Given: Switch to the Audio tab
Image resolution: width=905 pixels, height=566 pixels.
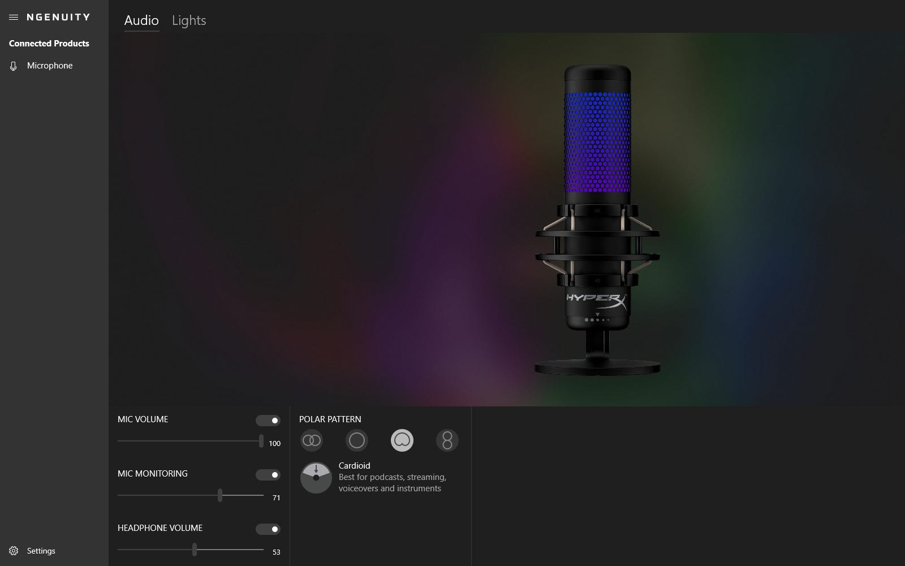Looking at the screenshot, I should (141, 20).
